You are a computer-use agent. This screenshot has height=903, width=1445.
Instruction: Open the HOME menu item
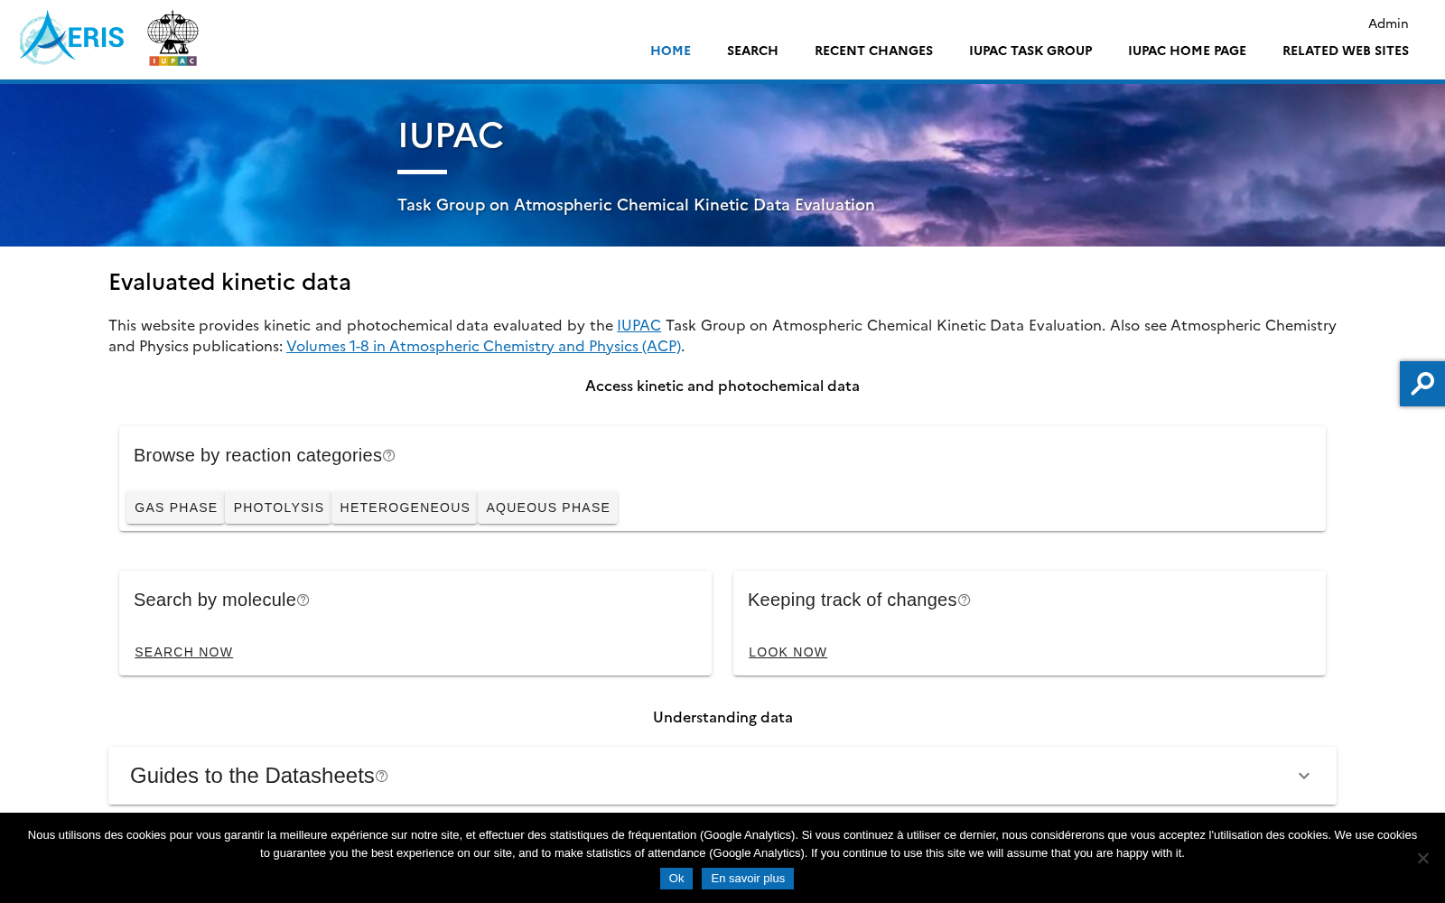click(x=670, y=51)
